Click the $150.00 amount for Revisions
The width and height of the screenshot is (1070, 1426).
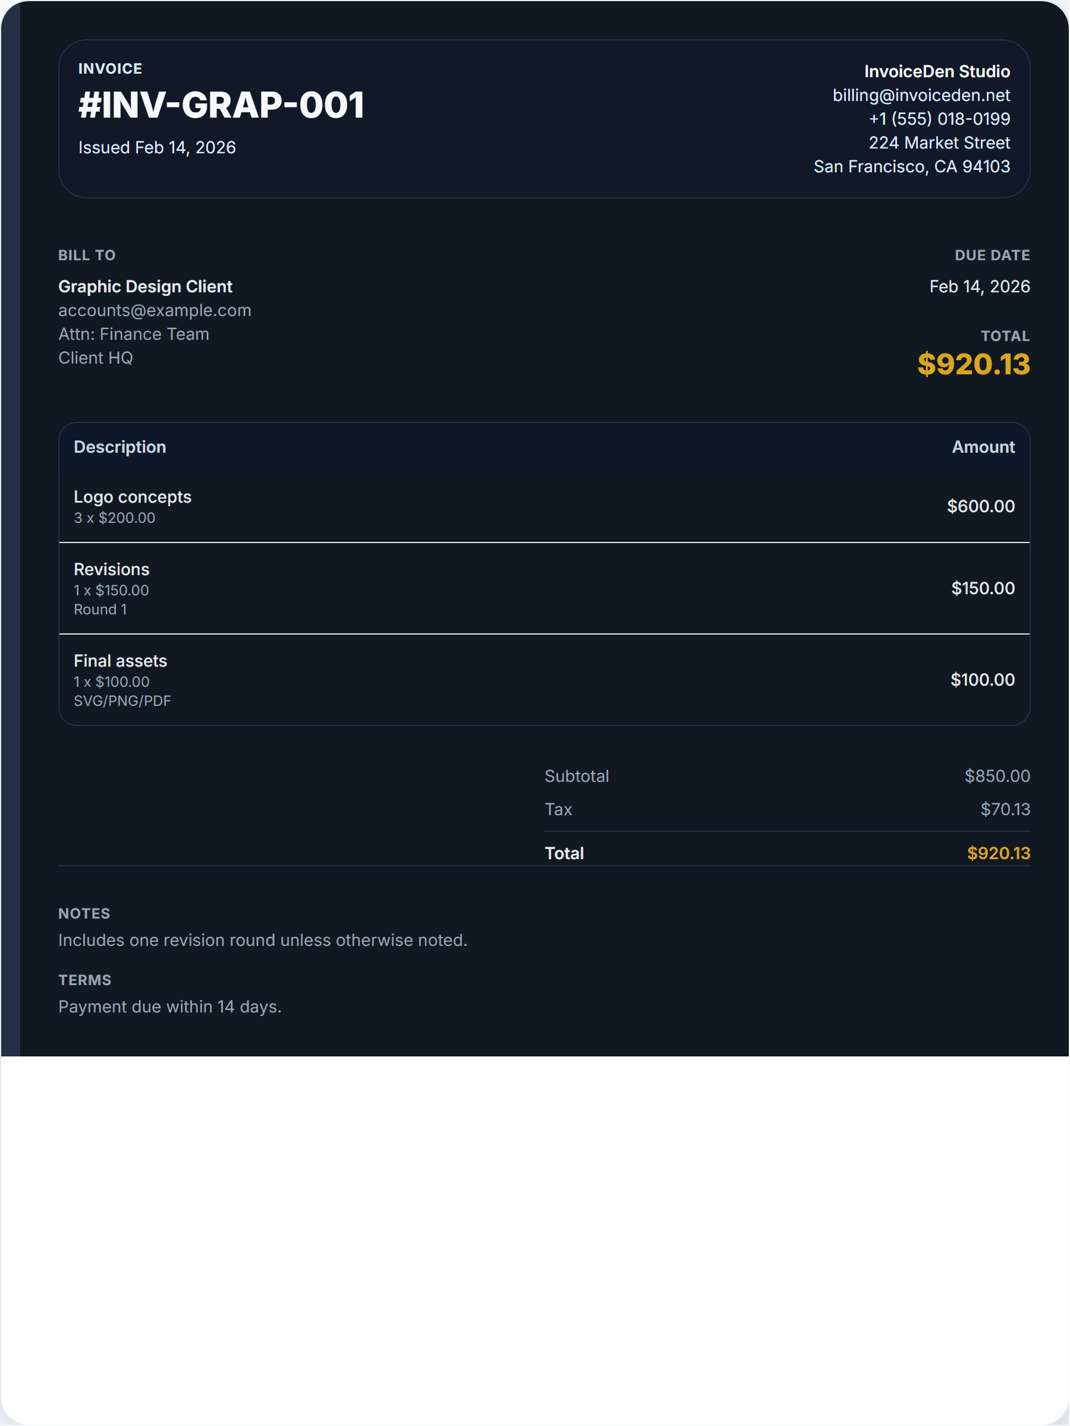point(982,588)
